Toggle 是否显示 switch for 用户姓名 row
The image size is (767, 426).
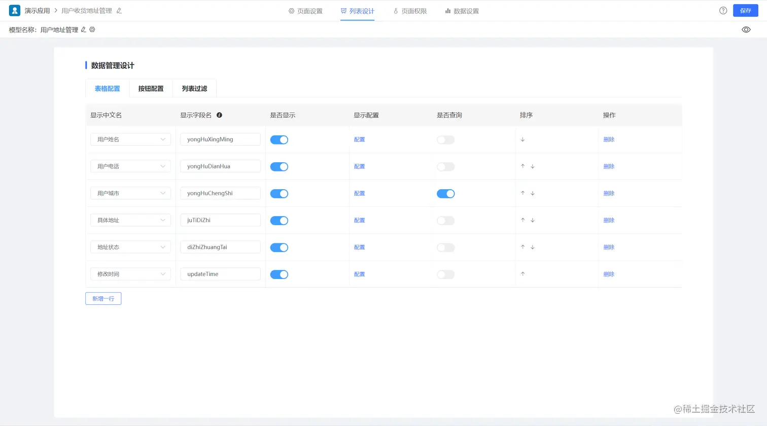(279, 140)
